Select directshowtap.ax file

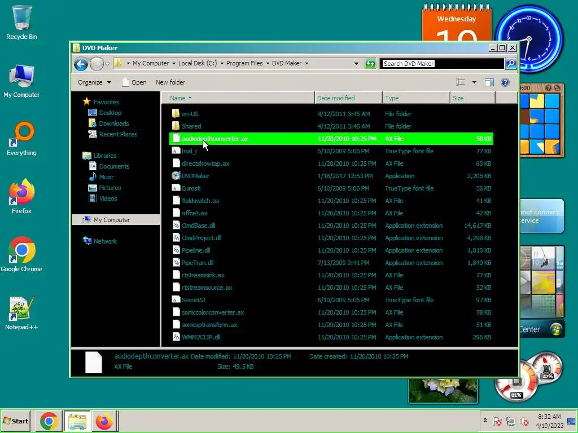[x=201, y=164]
